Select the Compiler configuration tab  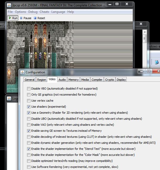(97, 80)
